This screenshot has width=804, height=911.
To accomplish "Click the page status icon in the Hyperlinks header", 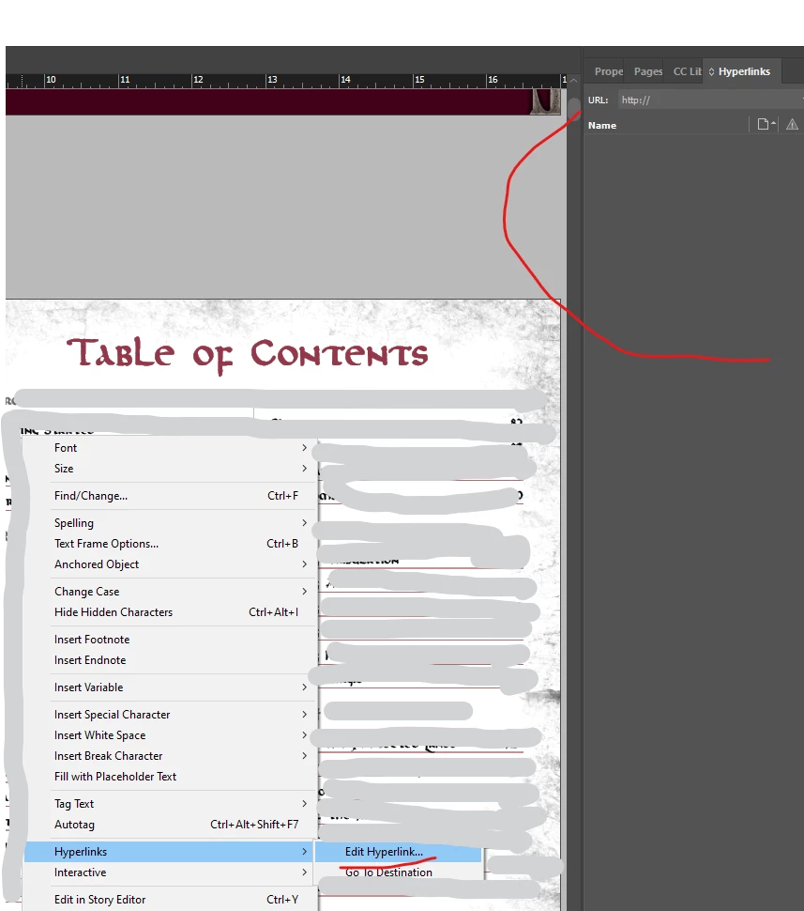I will coord(766,124).
